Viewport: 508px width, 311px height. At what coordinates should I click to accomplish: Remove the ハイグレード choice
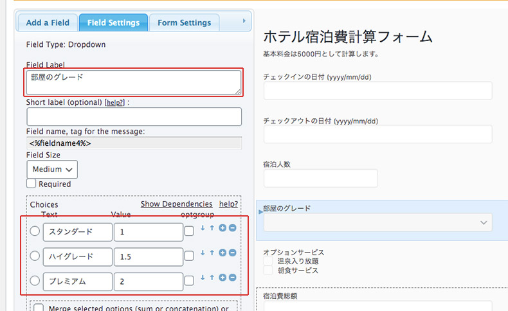tap(232, 253)
